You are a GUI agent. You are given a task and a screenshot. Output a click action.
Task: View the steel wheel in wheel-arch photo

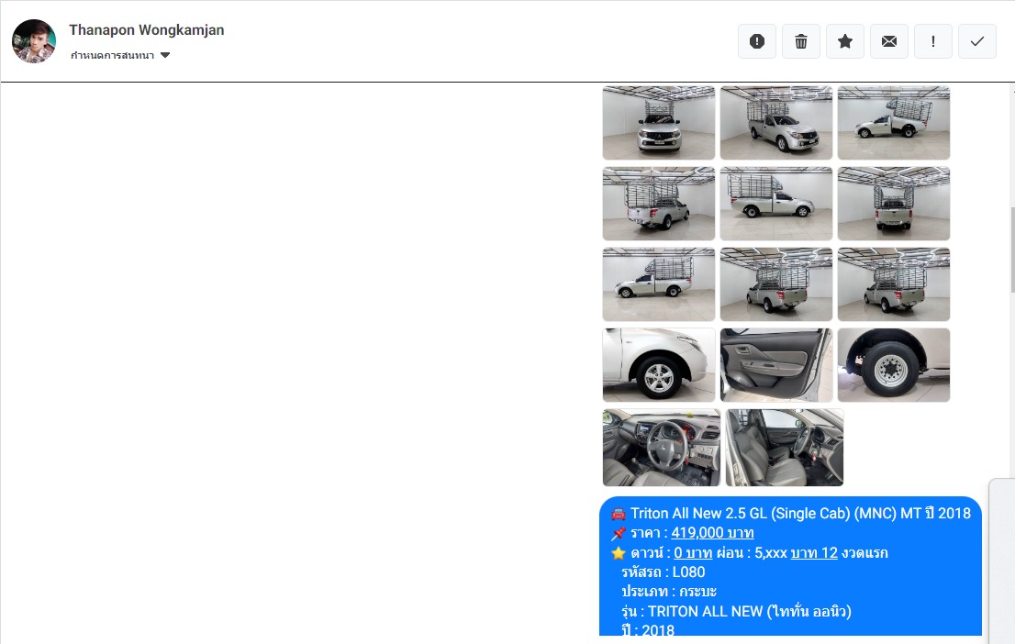pos(894,365)
